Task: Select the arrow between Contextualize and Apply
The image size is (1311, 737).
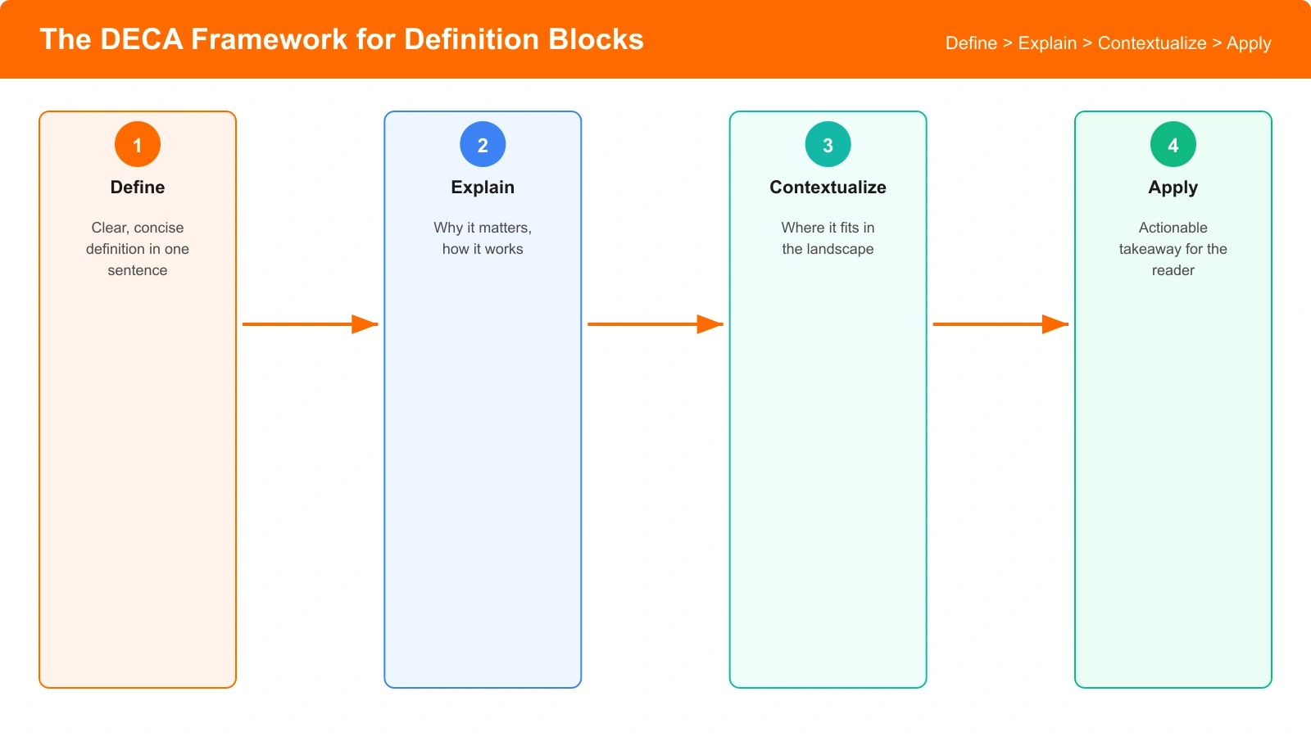Action: click(x=1000, y=324)
